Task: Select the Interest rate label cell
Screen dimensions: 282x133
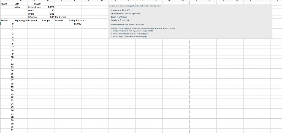Action: (34, 7)
